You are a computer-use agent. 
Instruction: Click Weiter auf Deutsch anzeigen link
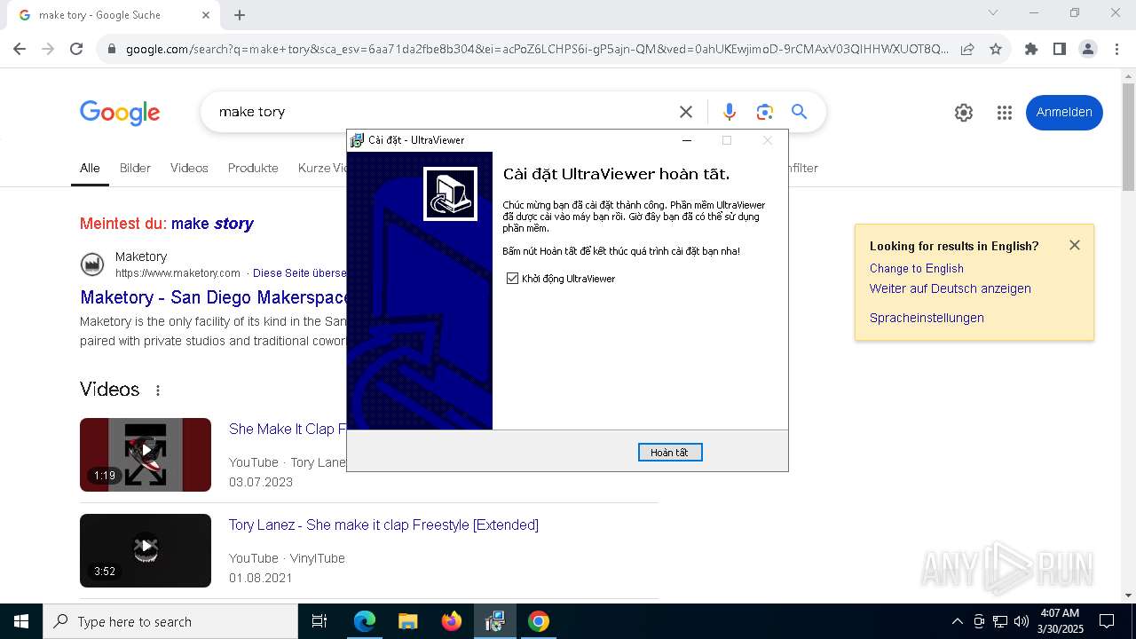click(x=951, y=289)
